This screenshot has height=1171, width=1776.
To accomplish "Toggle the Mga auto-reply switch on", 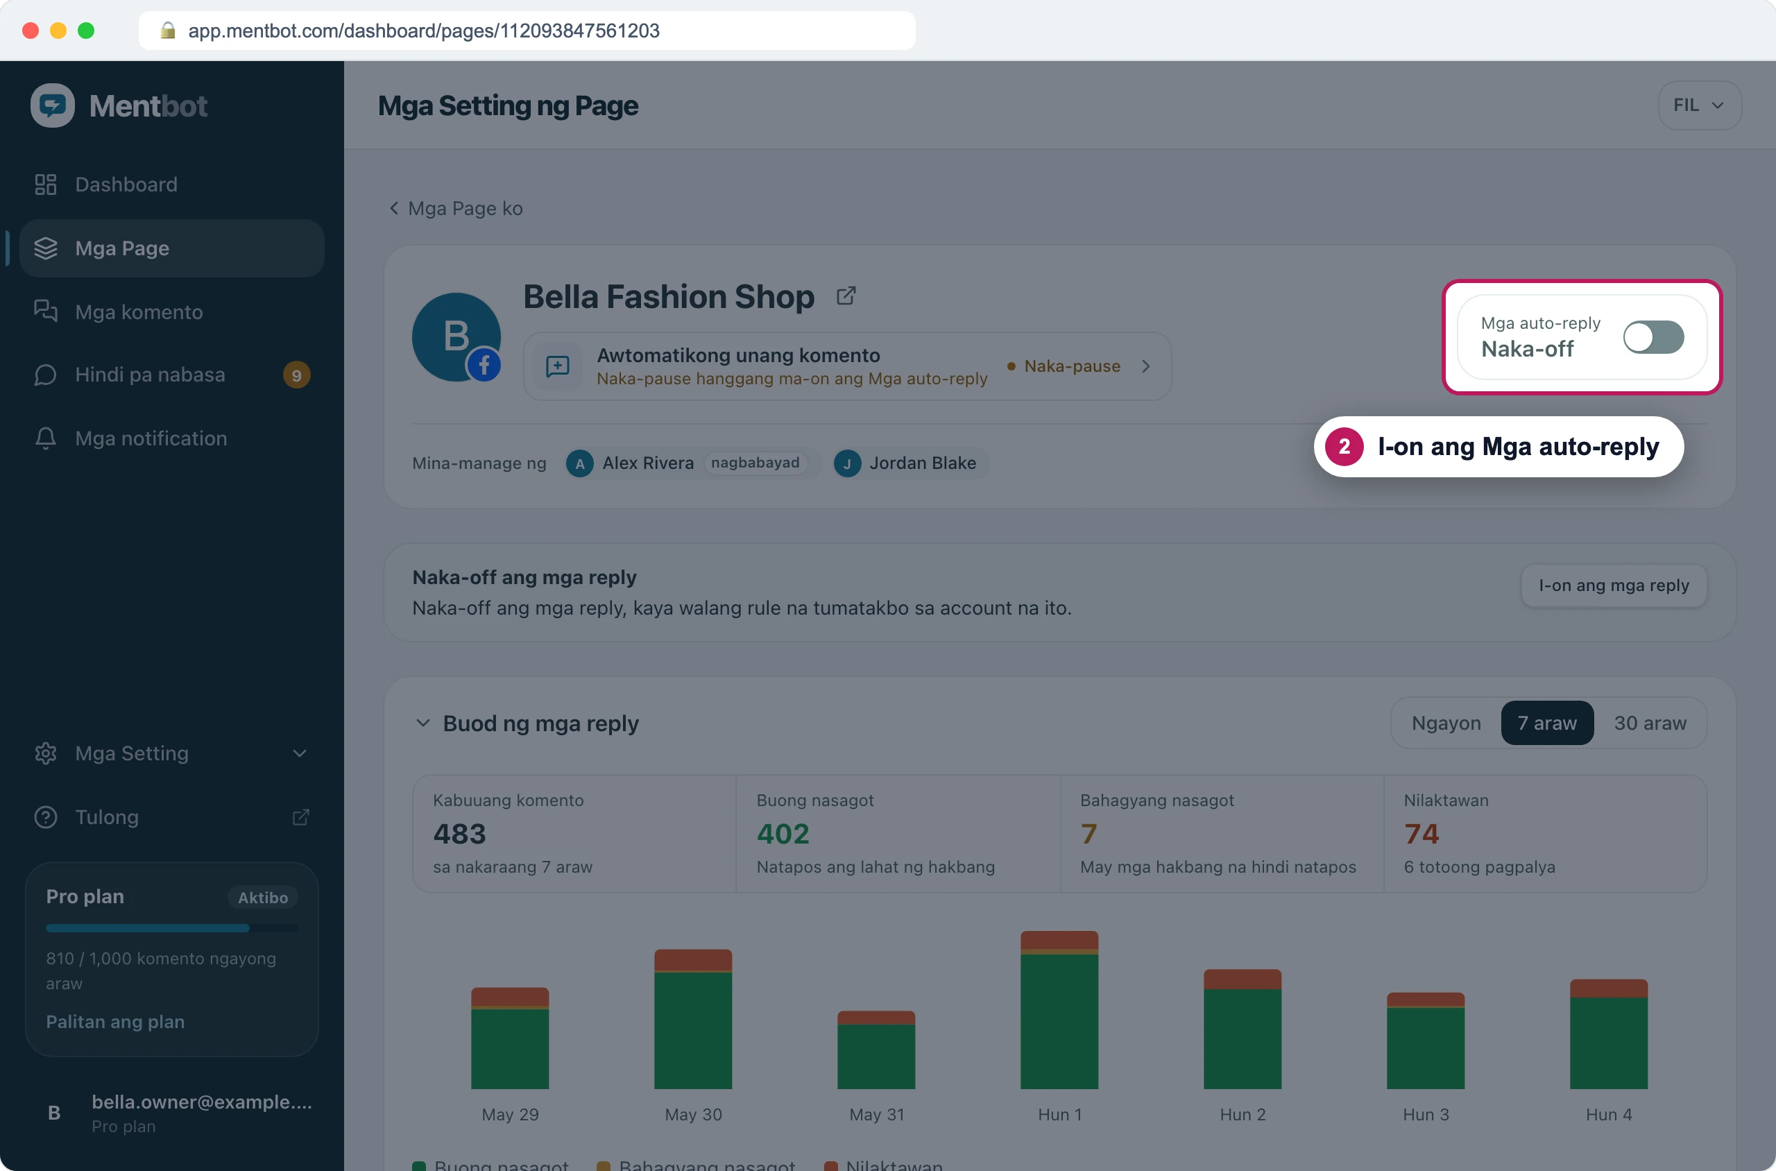I will coord(1653,337).
